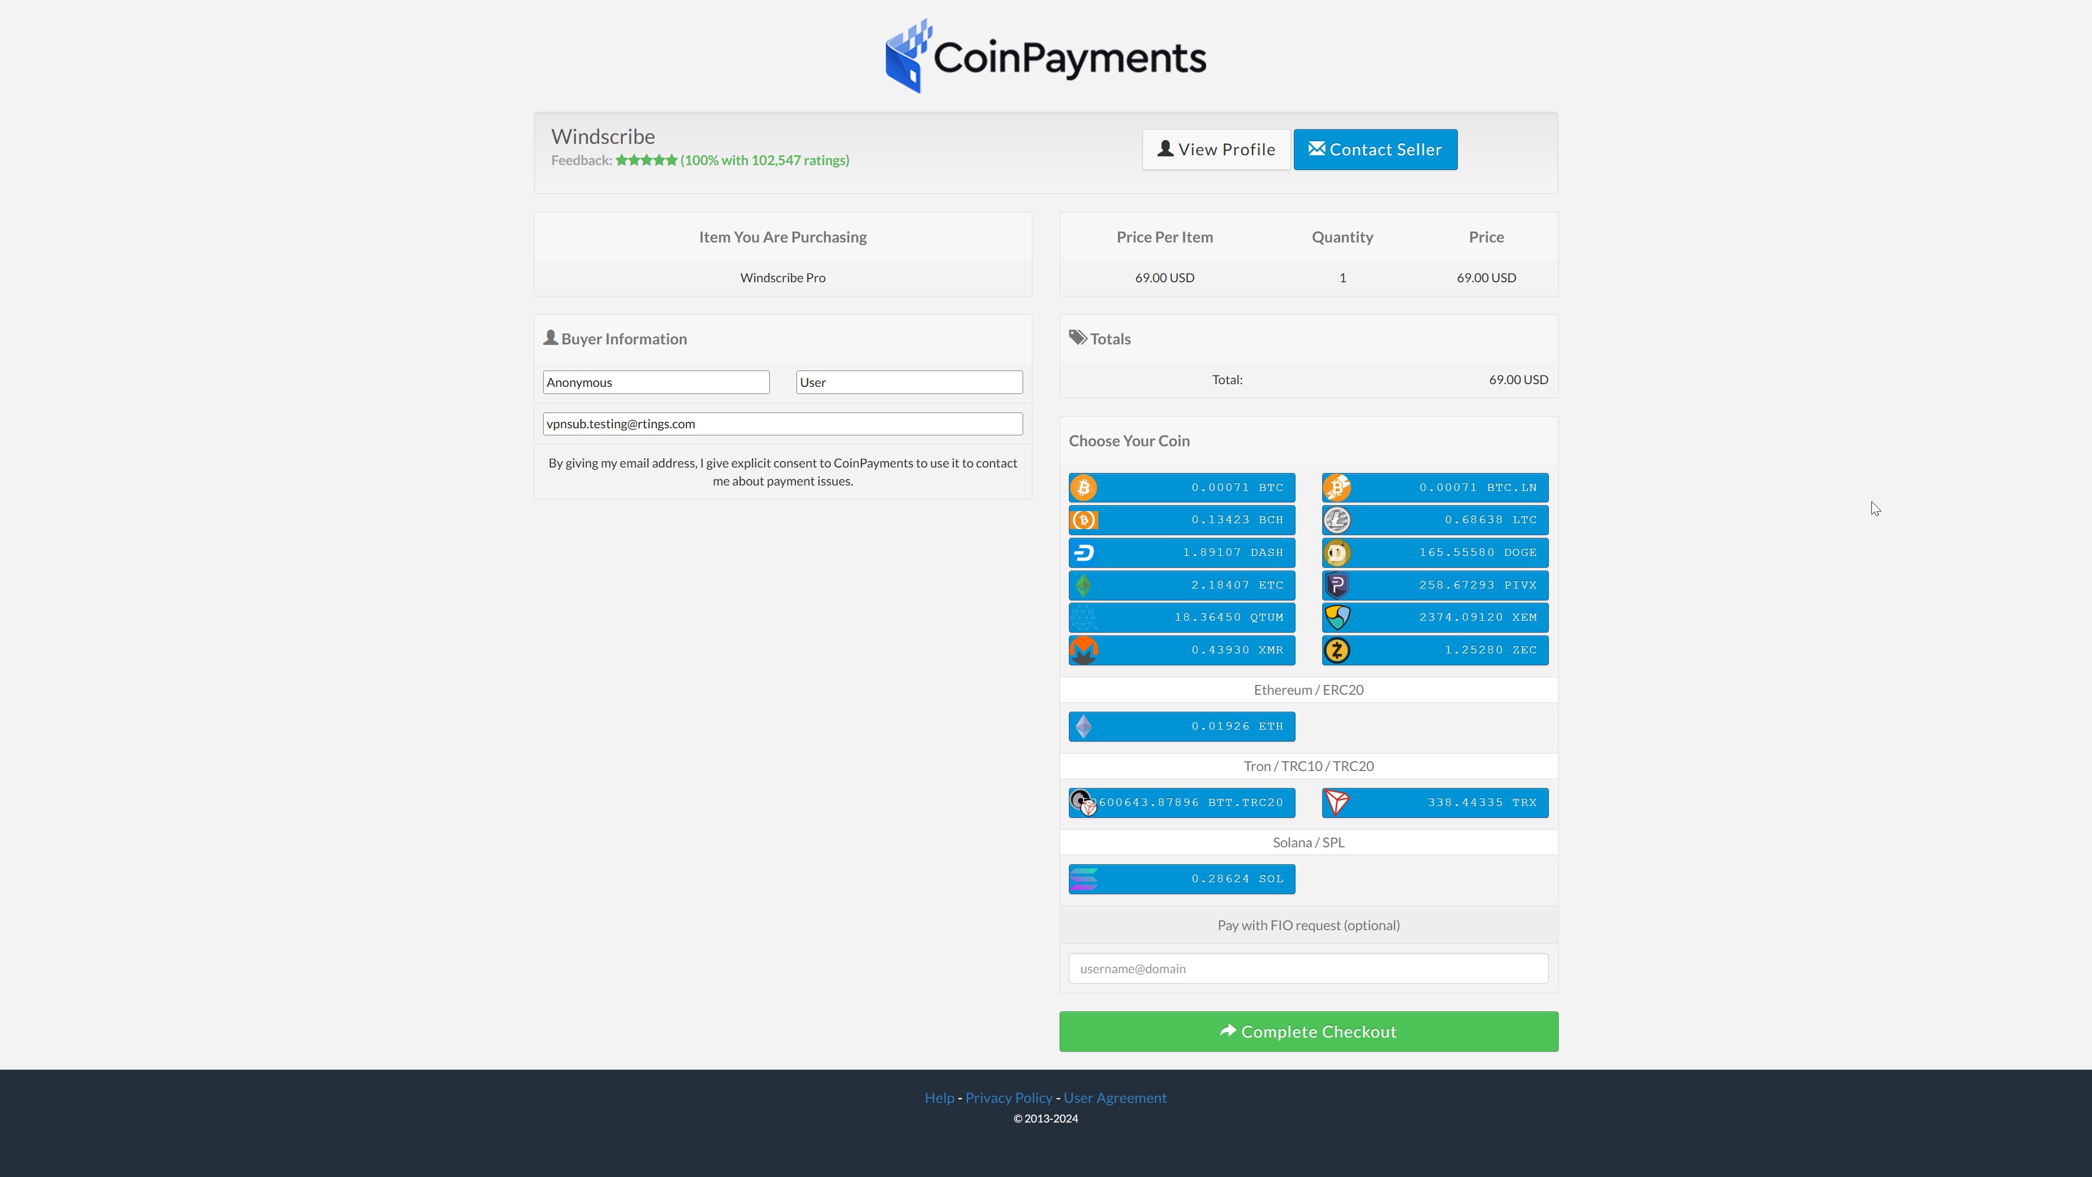Select the Bitcoin BTC coin icon

(x=1084, y=487)
